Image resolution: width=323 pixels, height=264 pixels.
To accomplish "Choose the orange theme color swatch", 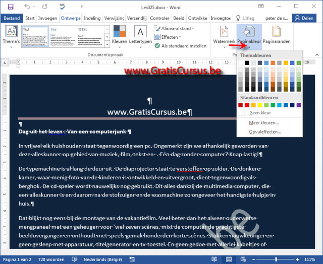I will click(x=273, y=63).
